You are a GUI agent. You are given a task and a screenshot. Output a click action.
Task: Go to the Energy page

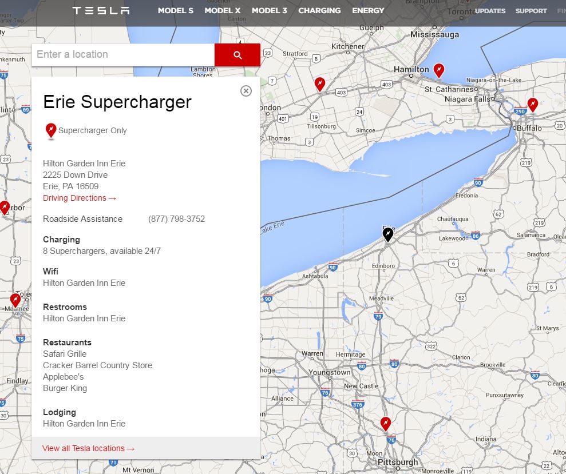pyautogui.click(x=368, y=10)
